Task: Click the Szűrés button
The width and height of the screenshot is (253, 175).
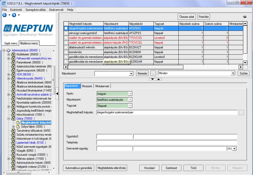Action: 244,73
